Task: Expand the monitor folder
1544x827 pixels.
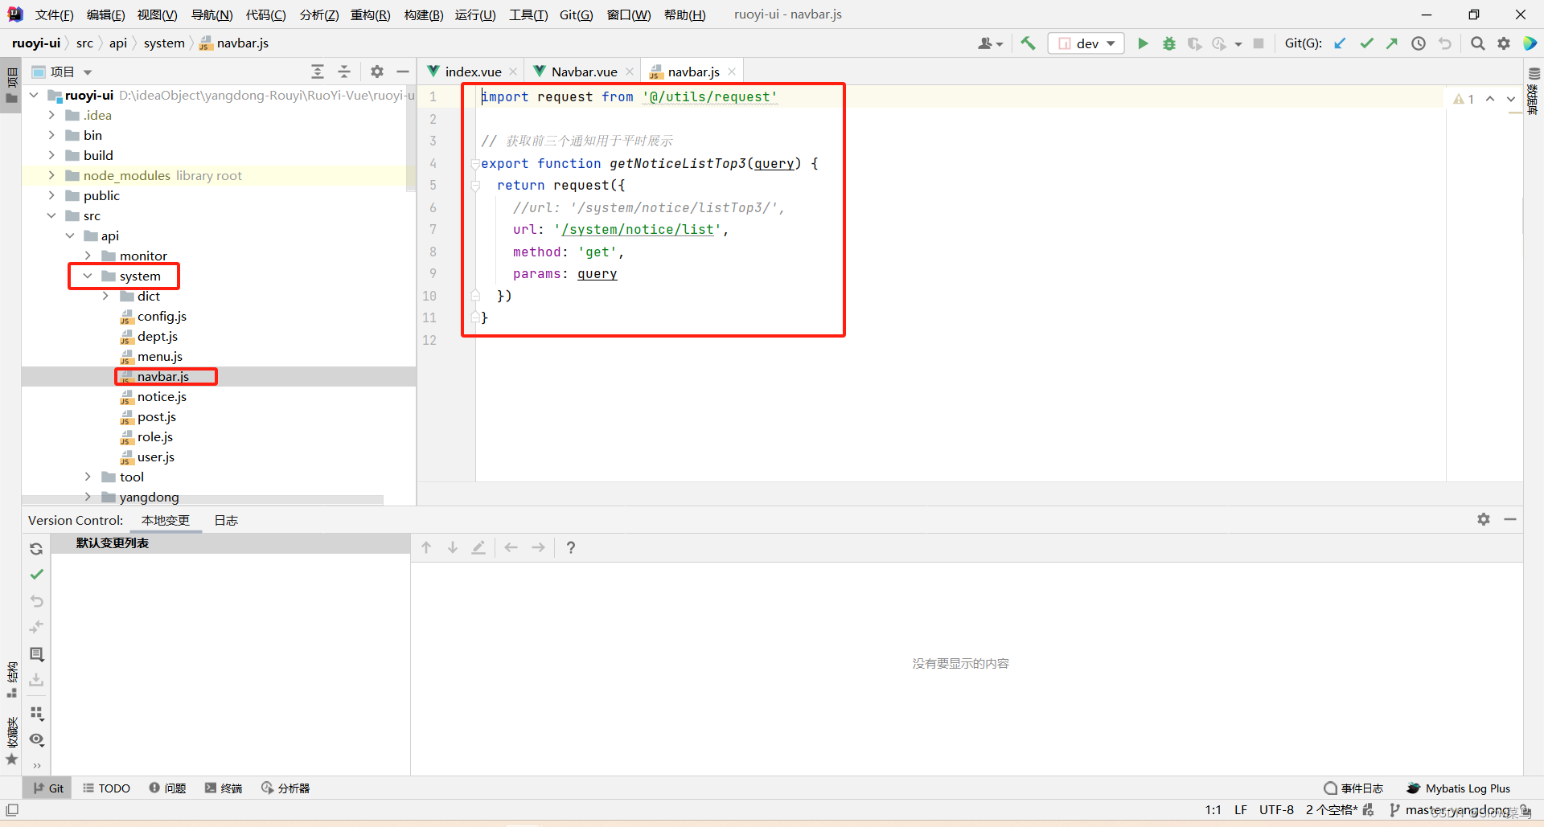Action: (x=88, y=256)
